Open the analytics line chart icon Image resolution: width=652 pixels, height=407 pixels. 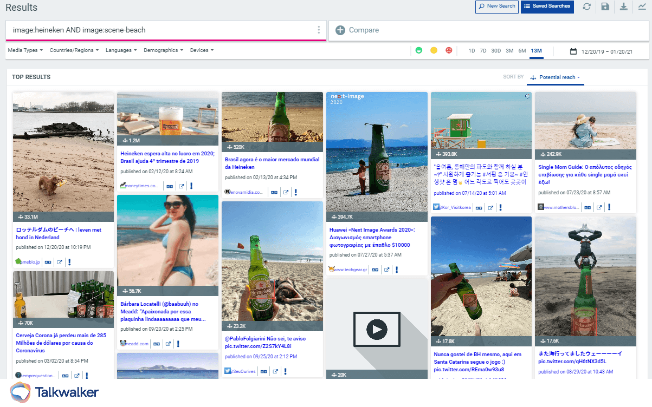642,6
